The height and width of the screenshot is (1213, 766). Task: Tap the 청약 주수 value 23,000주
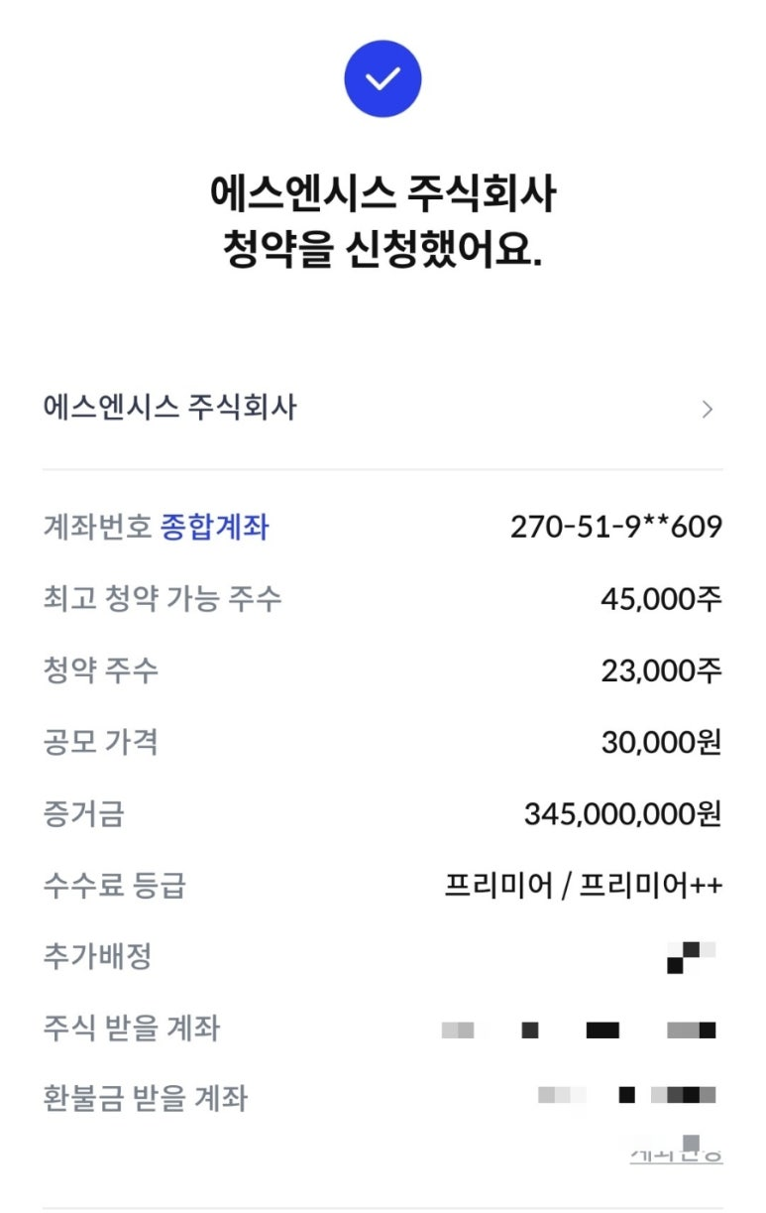point(661,671)
